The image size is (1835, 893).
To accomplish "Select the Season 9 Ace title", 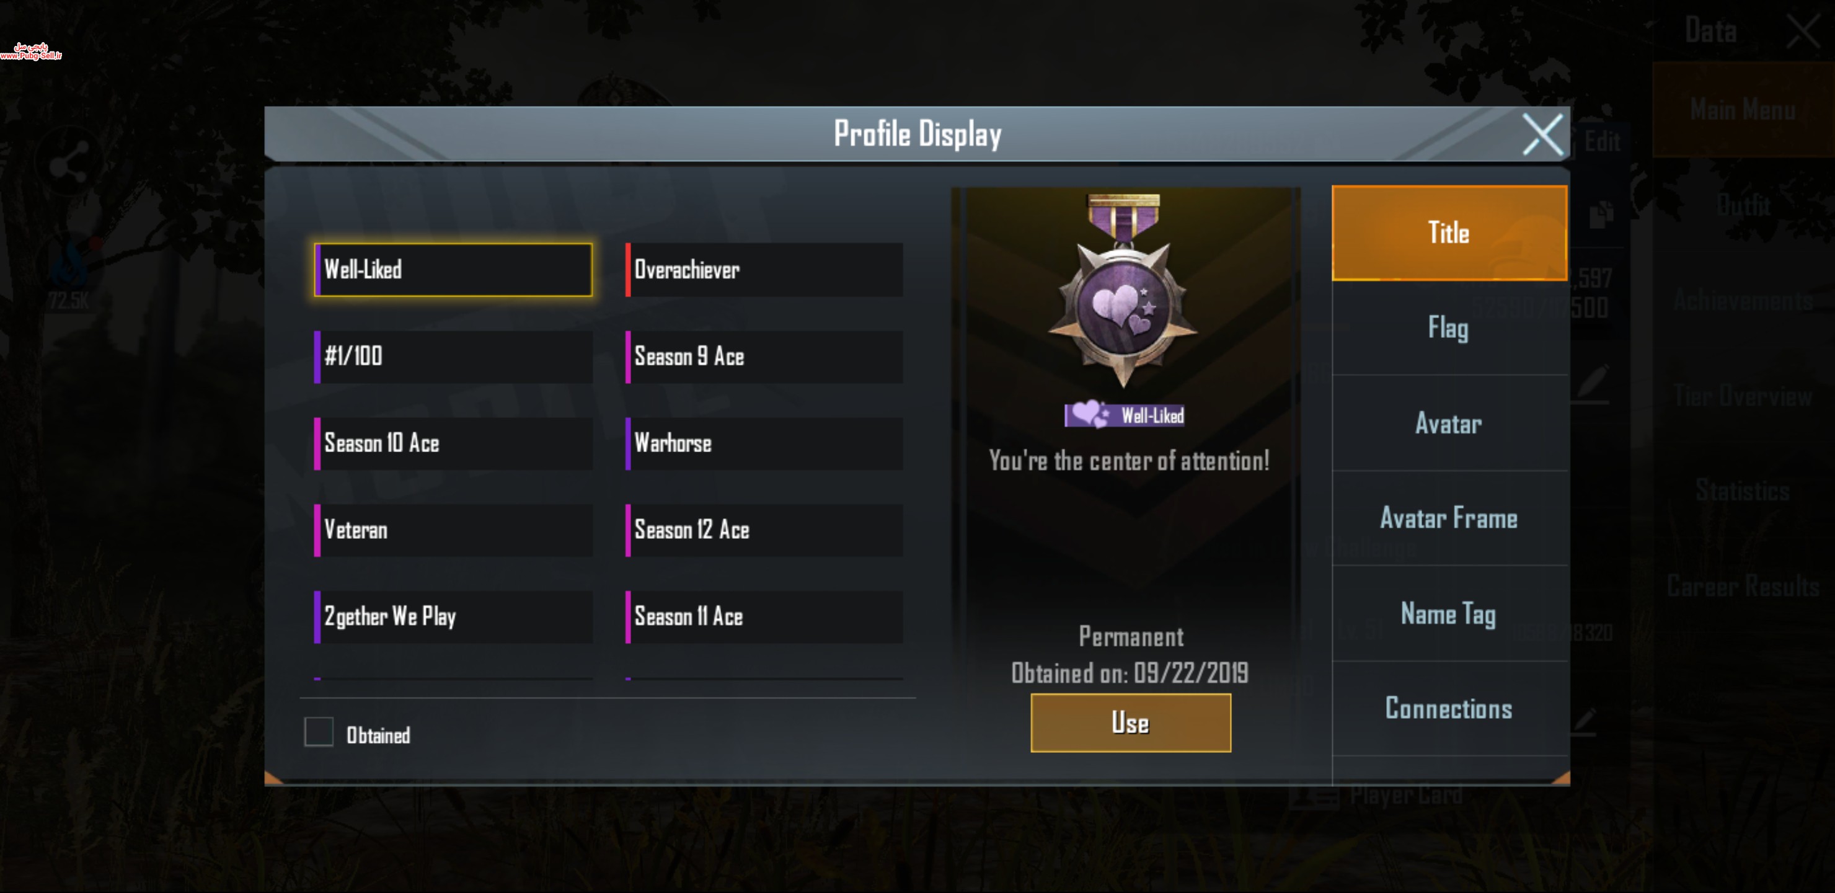I will pyautogui.click(x=764, y=357).
